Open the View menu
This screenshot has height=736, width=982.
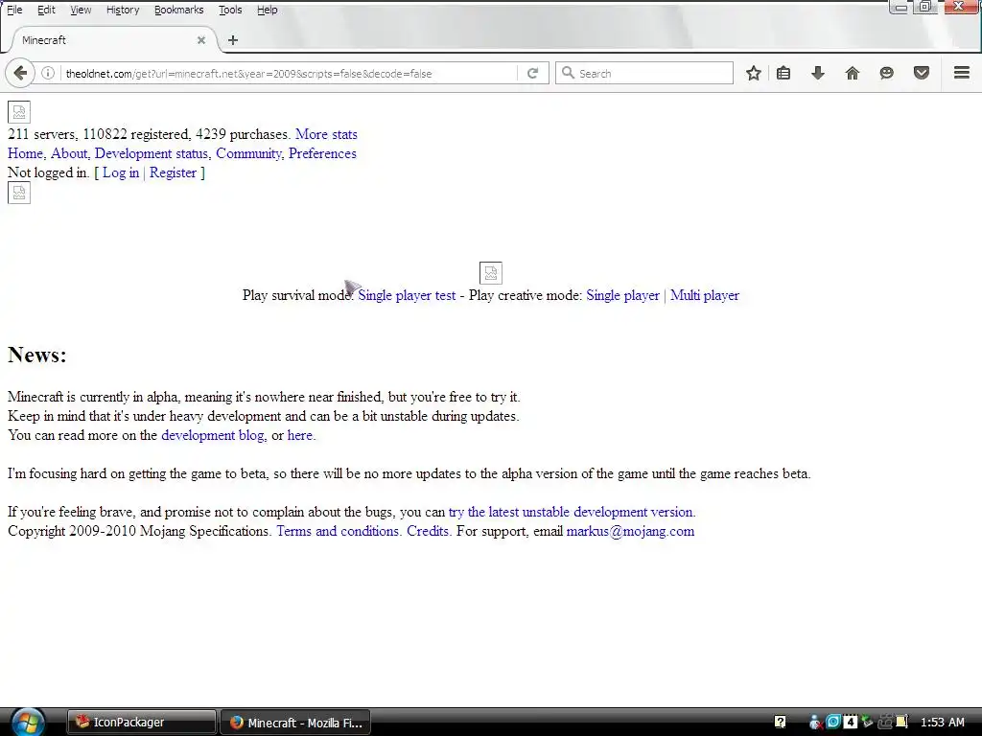(81, 10)
